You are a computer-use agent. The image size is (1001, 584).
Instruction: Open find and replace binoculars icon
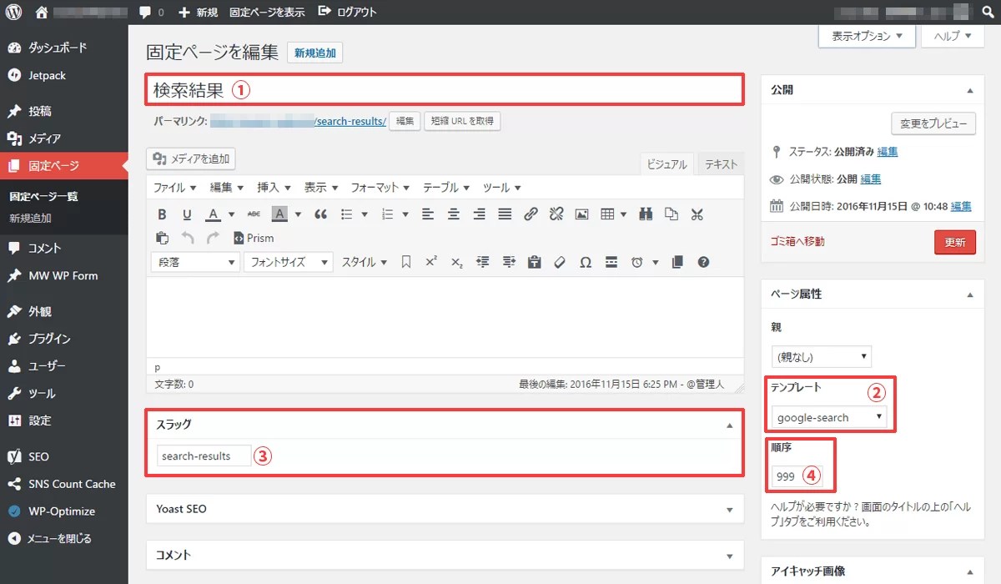click(646, 214)
